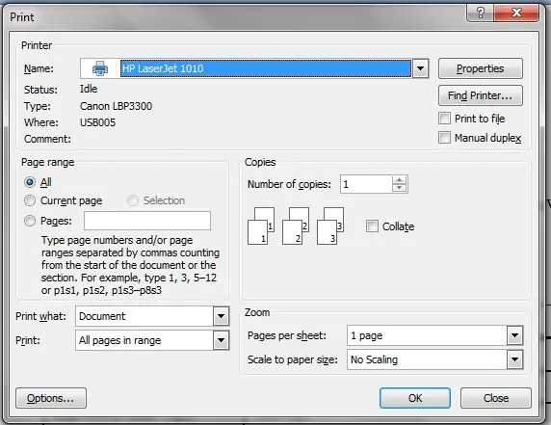Confirm printing with OK
This screenshot has width=551, height=425.
(x=415, y=398)
